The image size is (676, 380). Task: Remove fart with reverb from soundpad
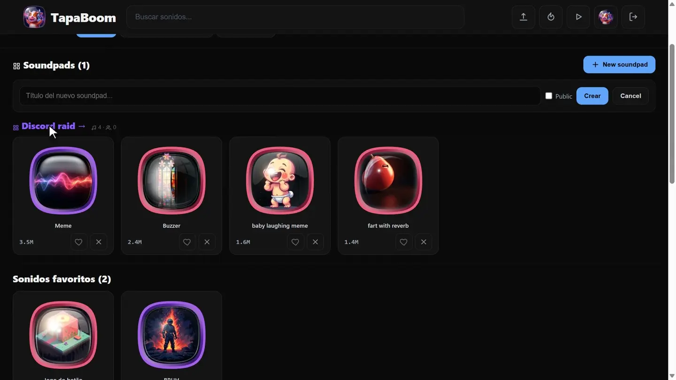click(424, 242)
